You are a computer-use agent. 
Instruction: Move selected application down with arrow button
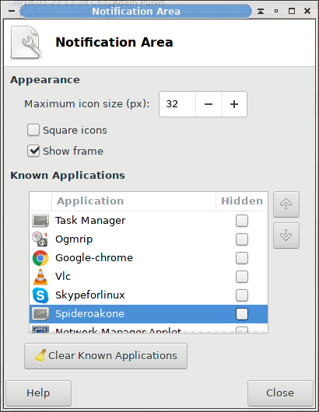tap(286, 236)
